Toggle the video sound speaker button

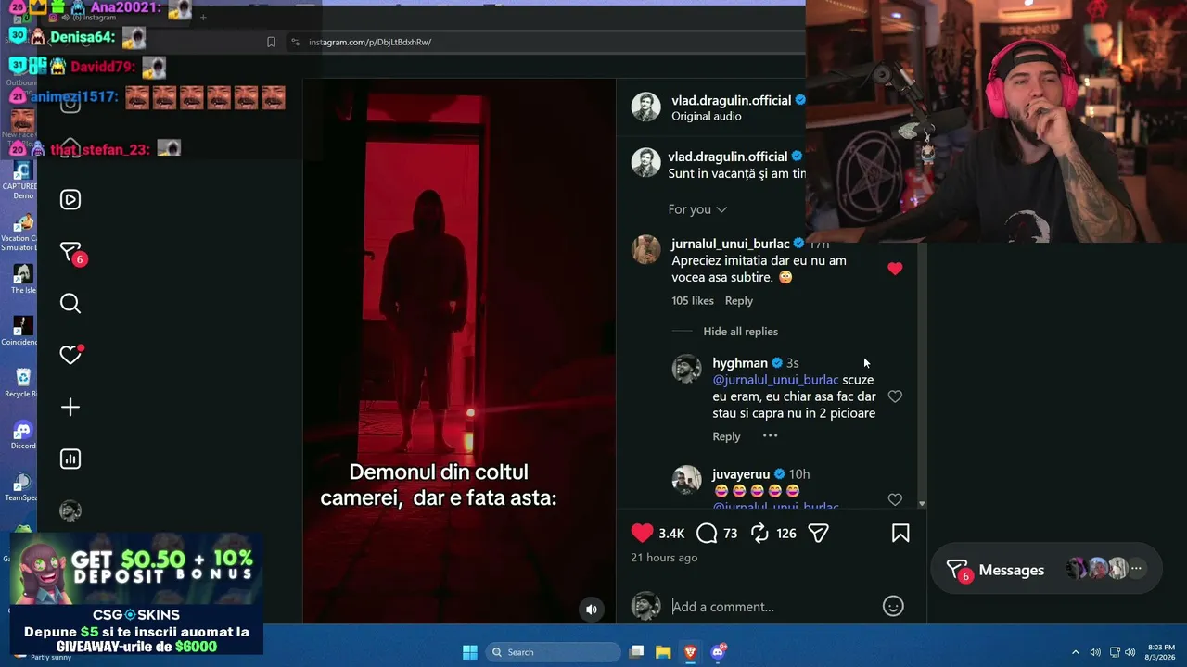pyautogui.click(x=592, y=609)
